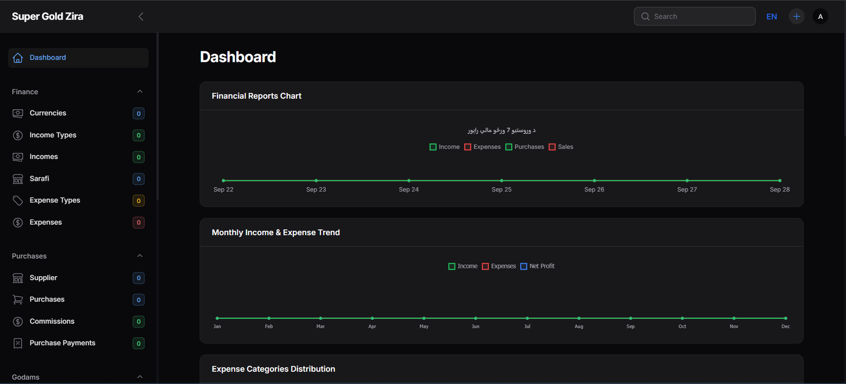
Task: Open the Supplier menu item
Action: 43,278
